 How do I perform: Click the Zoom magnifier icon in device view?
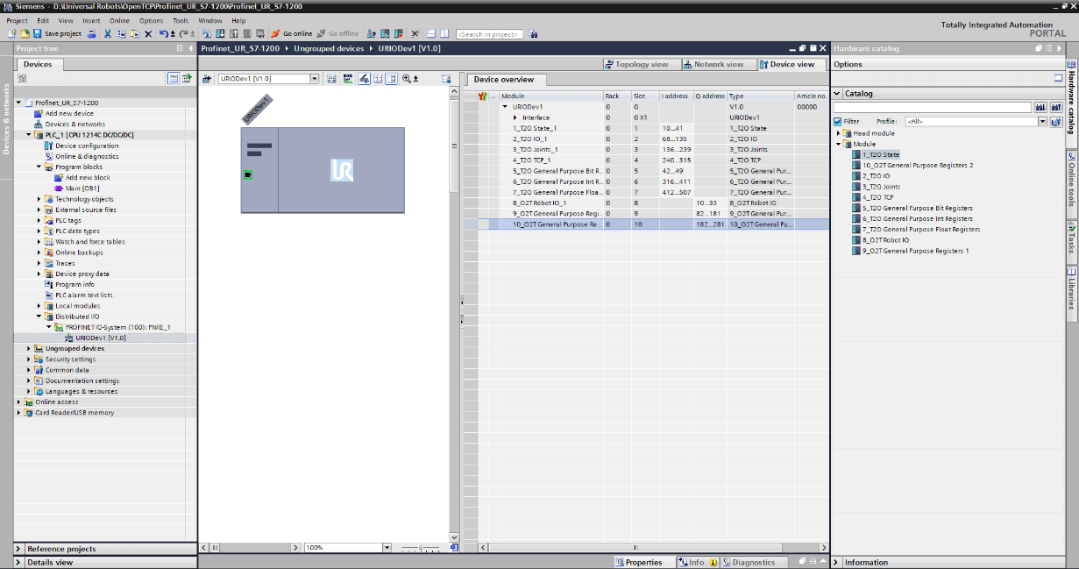[x=408, y=78]
